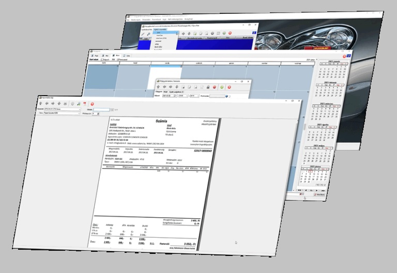The height and width of the screenshot is (273, 397).
Task: Click the highlighted today date in June mini calendar
Action: point(311,172)
